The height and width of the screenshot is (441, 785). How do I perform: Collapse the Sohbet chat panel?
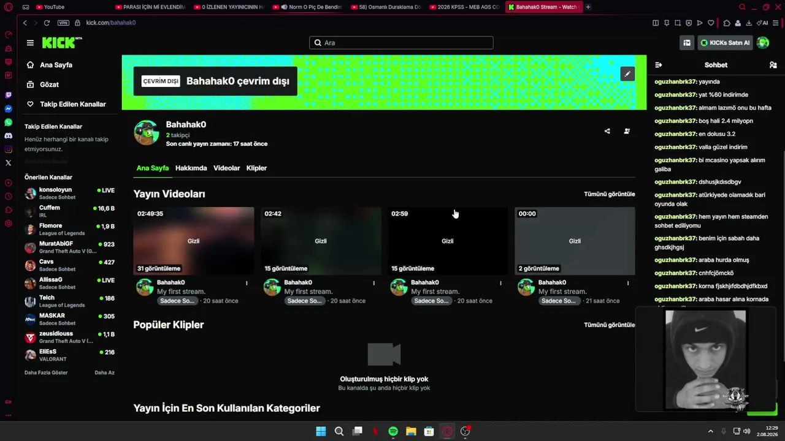pos(659,65)
